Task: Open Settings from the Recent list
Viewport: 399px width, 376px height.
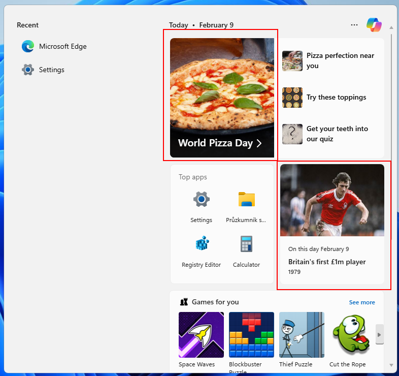Action: click(x=43, y=70)
